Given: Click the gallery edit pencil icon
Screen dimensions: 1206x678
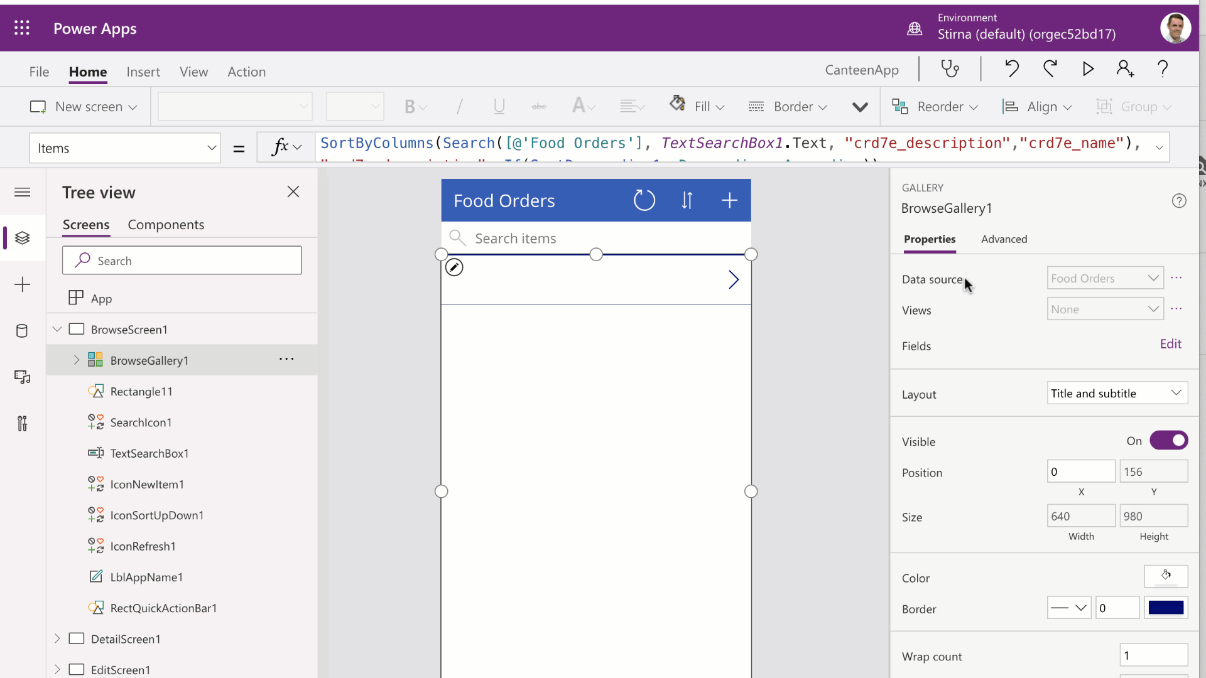Looking at the screenshot, I should pos(454,267).
